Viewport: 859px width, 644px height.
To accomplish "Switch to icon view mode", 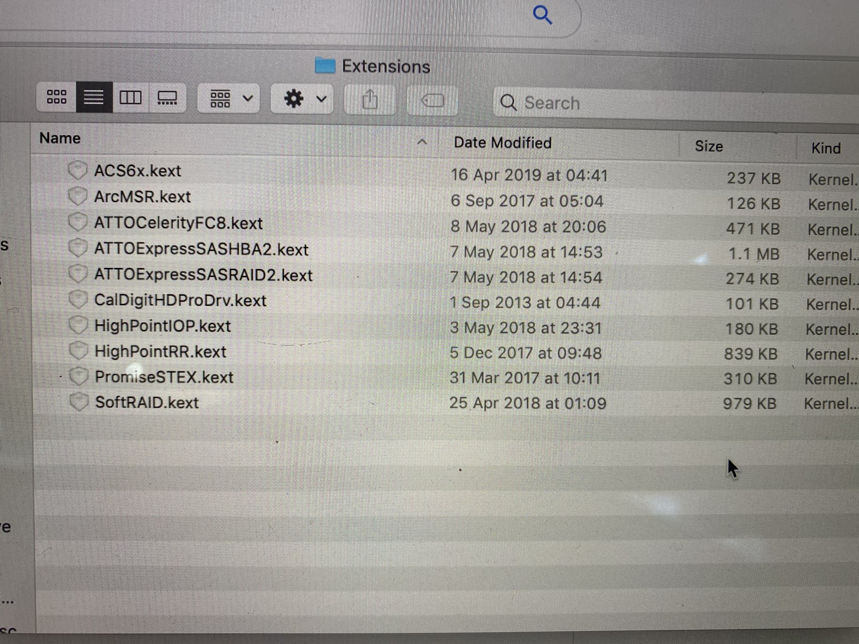I will 57,97.
